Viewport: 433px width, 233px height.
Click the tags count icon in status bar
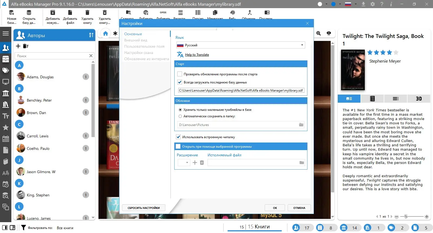click(391, 228)
